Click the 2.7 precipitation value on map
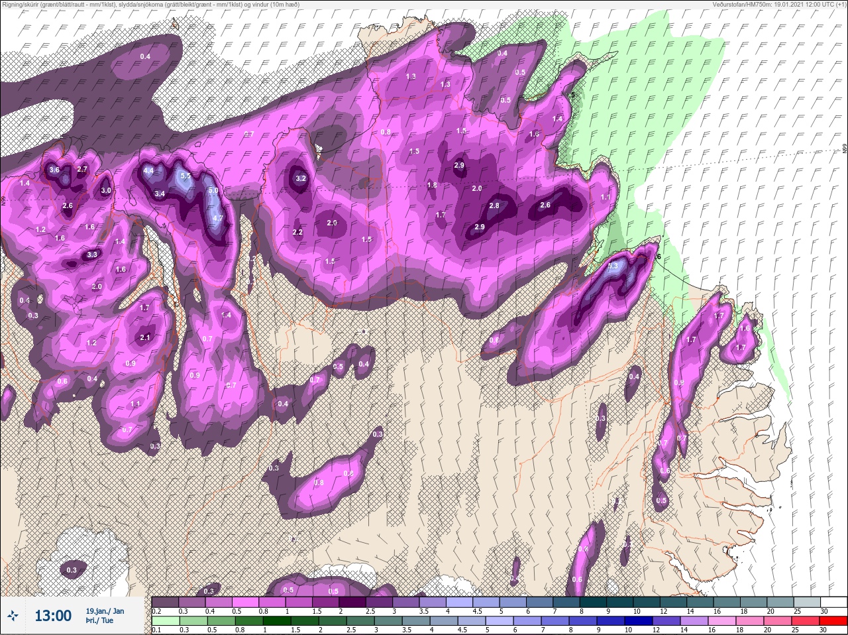 pyautogui.click(x=82, y=170)
